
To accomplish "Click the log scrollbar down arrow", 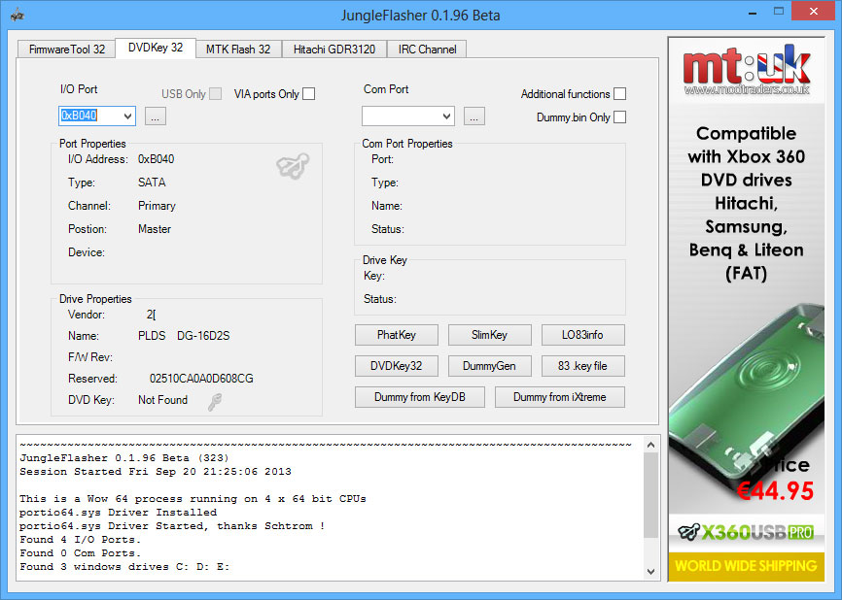I will 650,572.
